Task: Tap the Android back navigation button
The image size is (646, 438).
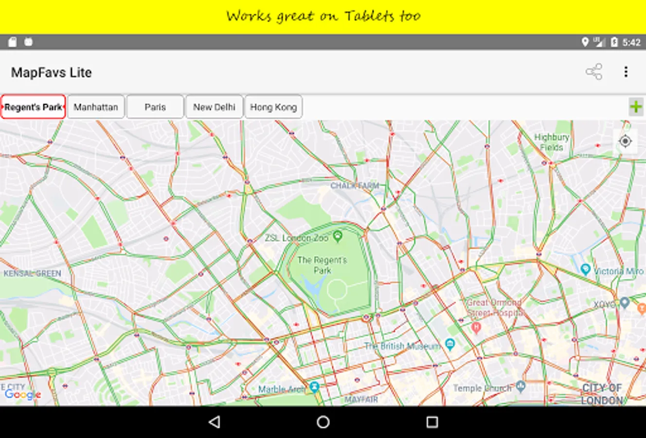Action: coord(215,422)
